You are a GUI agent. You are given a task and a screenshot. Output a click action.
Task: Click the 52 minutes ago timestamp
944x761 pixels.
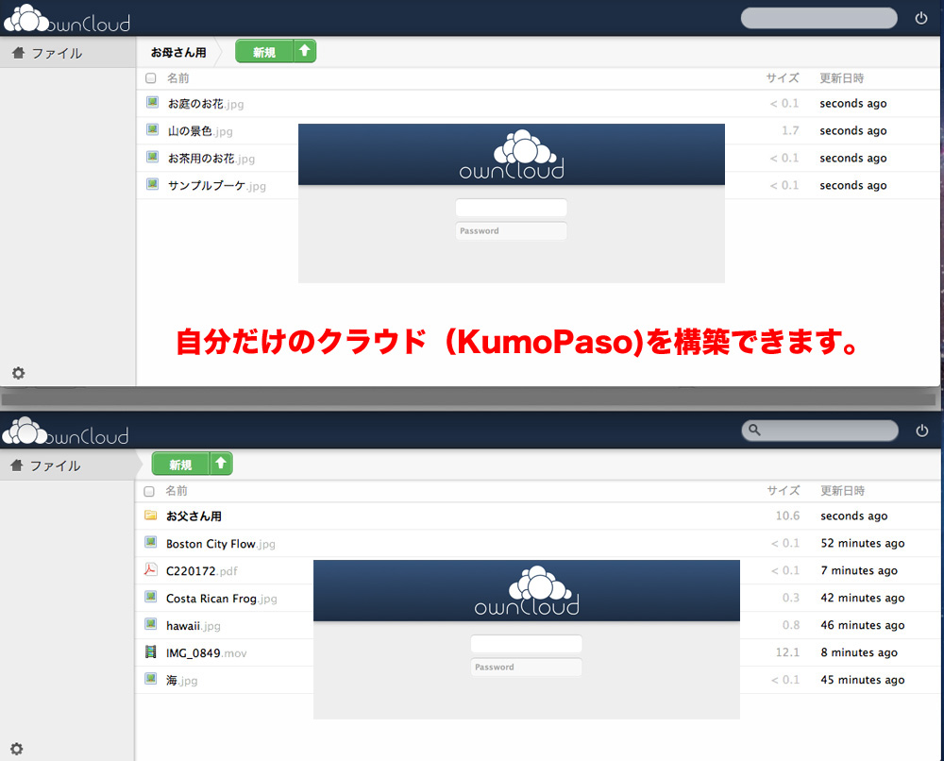[x=863, y=543]
